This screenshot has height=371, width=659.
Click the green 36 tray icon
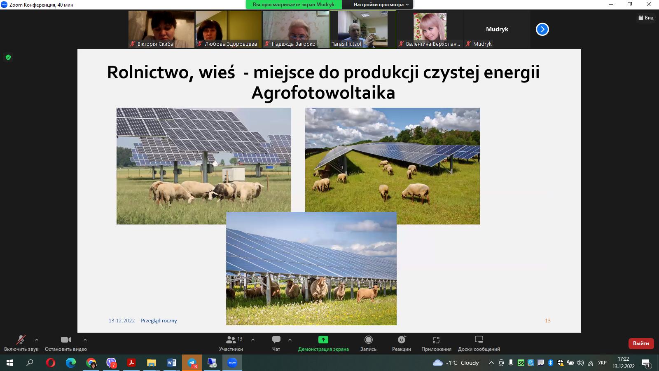[521, 363]
